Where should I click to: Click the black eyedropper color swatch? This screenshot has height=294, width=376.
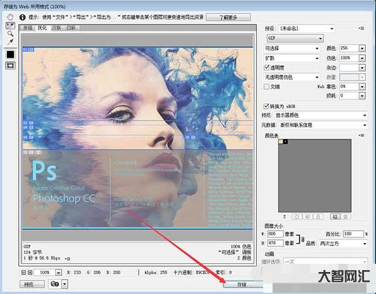pos(10,55)
